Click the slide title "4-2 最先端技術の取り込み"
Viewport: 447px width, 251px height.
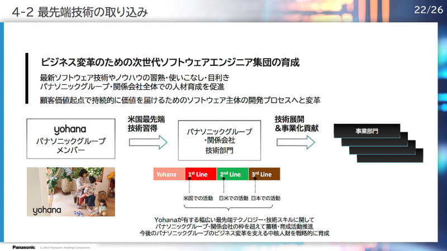[x=80, y=12]
